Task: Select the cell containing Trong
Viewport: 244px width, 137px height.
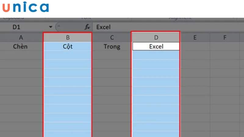Action: 112,47
